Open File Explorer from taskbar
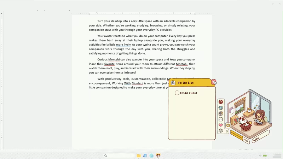Screen dimensions: 283x159 pyautogui.click(x=139, y=155)
